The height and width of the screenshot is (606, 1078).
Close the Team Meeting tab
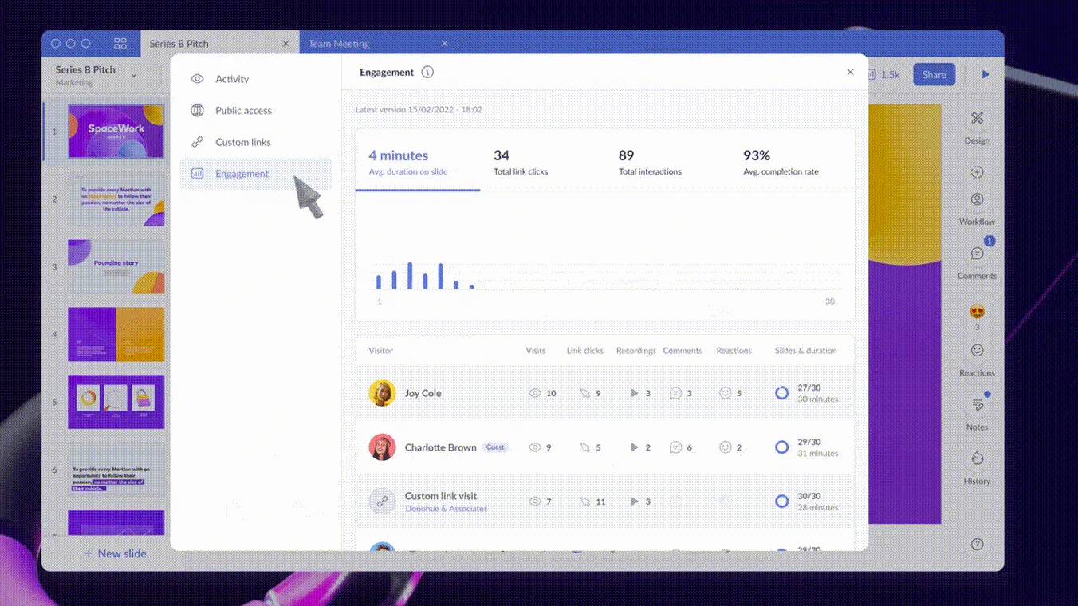pyautogui.click(x=444, y=44)
